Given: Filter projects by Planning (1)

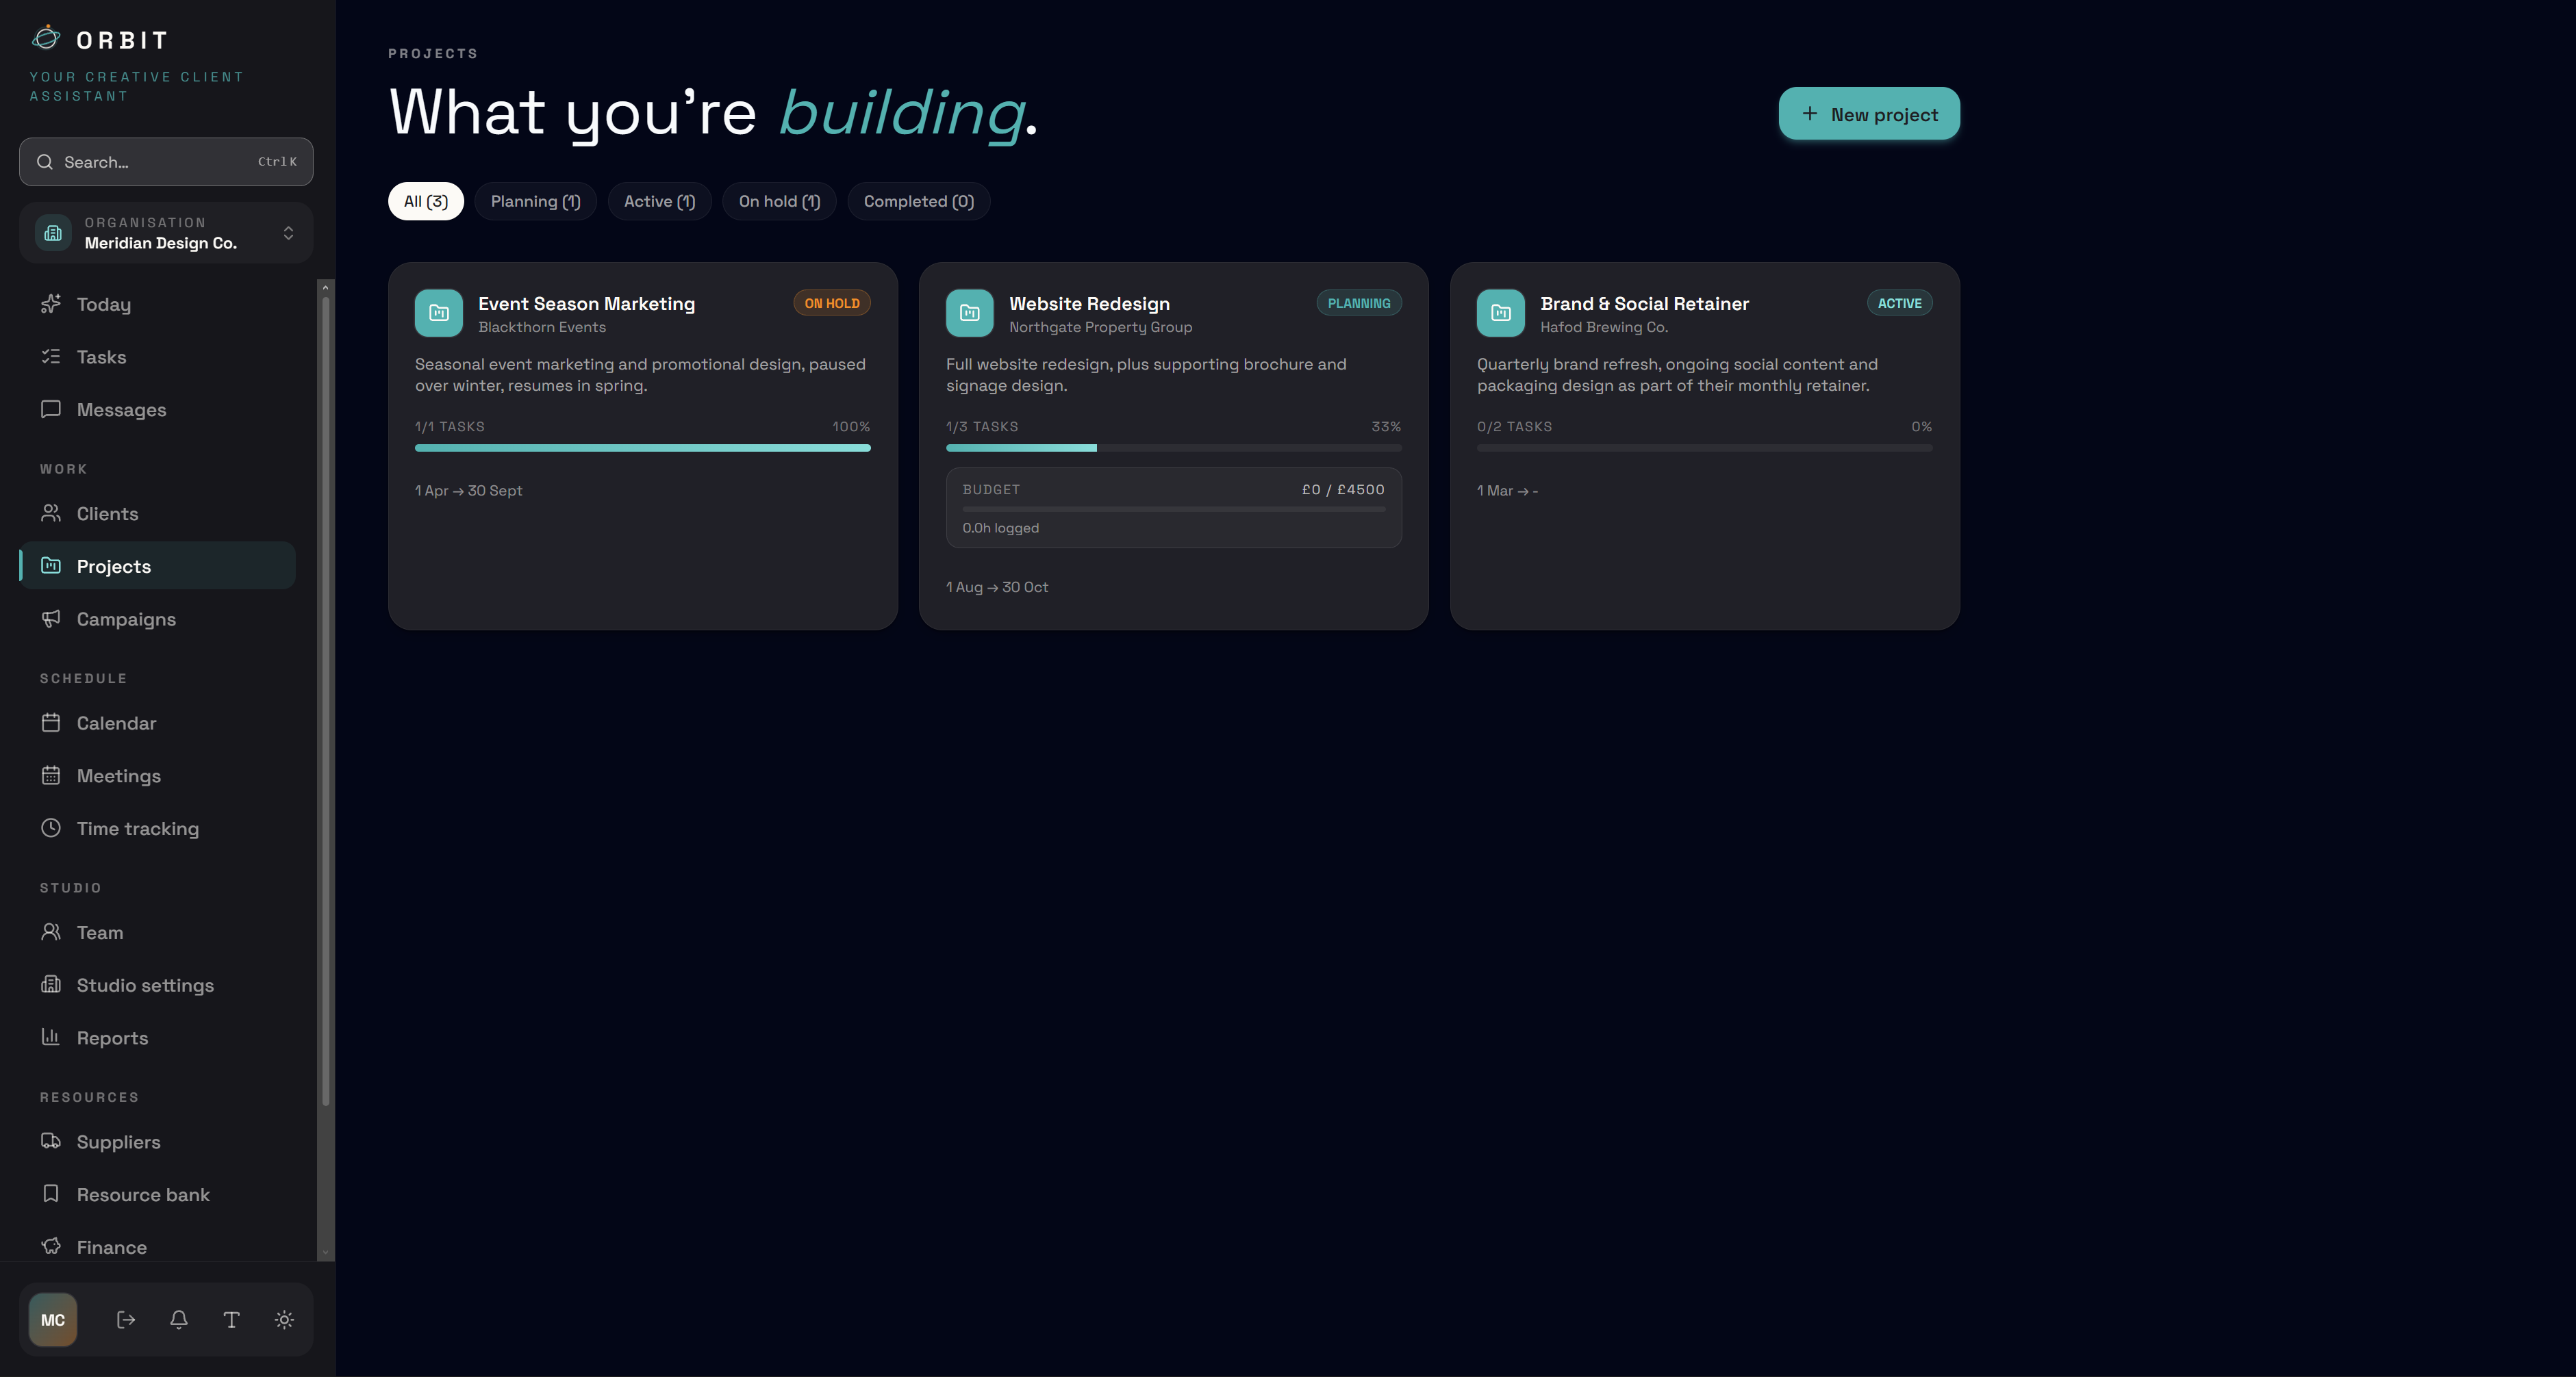Looking at the screenshot, I should point(535,201).
